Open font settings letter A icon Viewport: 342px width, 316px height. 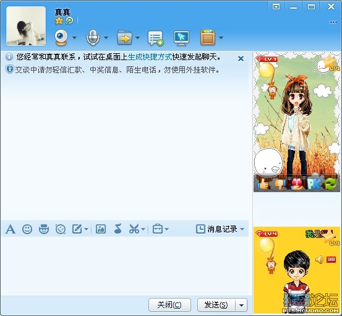11,229
